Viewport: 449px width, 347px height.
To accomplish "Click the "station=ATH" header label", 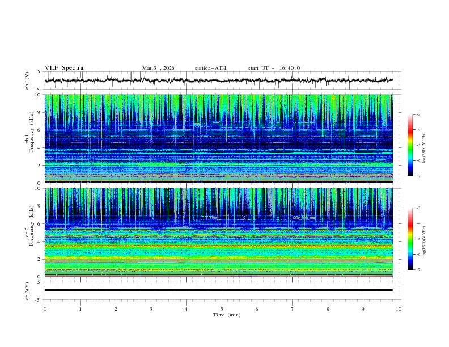I will point(210,68).
